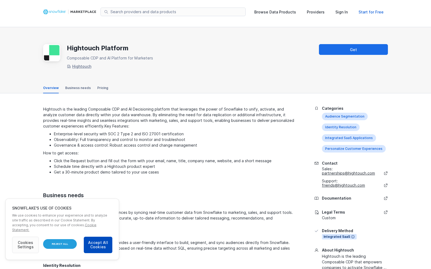Click the search magnifier icon
Screen dimensions: 431x269
[x=106, y=12]
